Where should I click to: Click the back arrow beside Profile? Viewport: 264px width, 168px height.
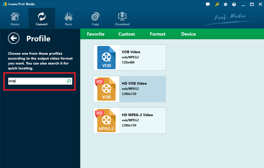[x=13, y=38]
